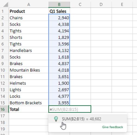
Task: Select column E header
Action: coord(122,4)
